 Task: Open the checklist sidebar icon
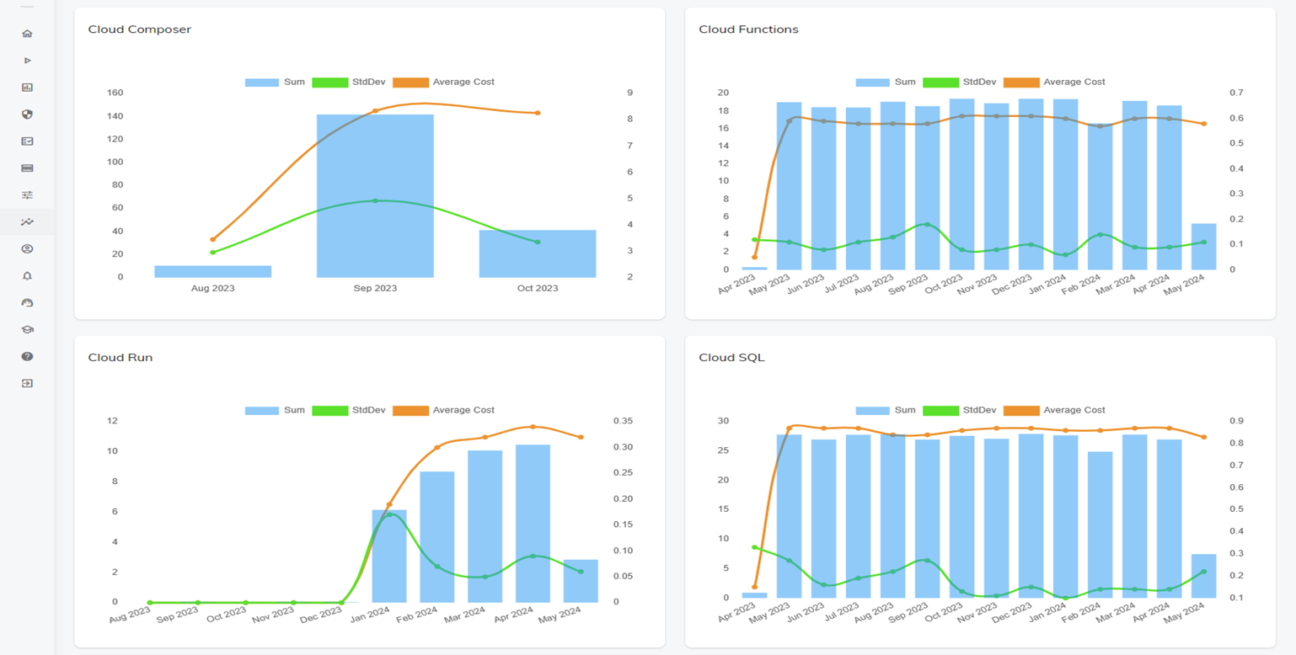click(27, 141)
